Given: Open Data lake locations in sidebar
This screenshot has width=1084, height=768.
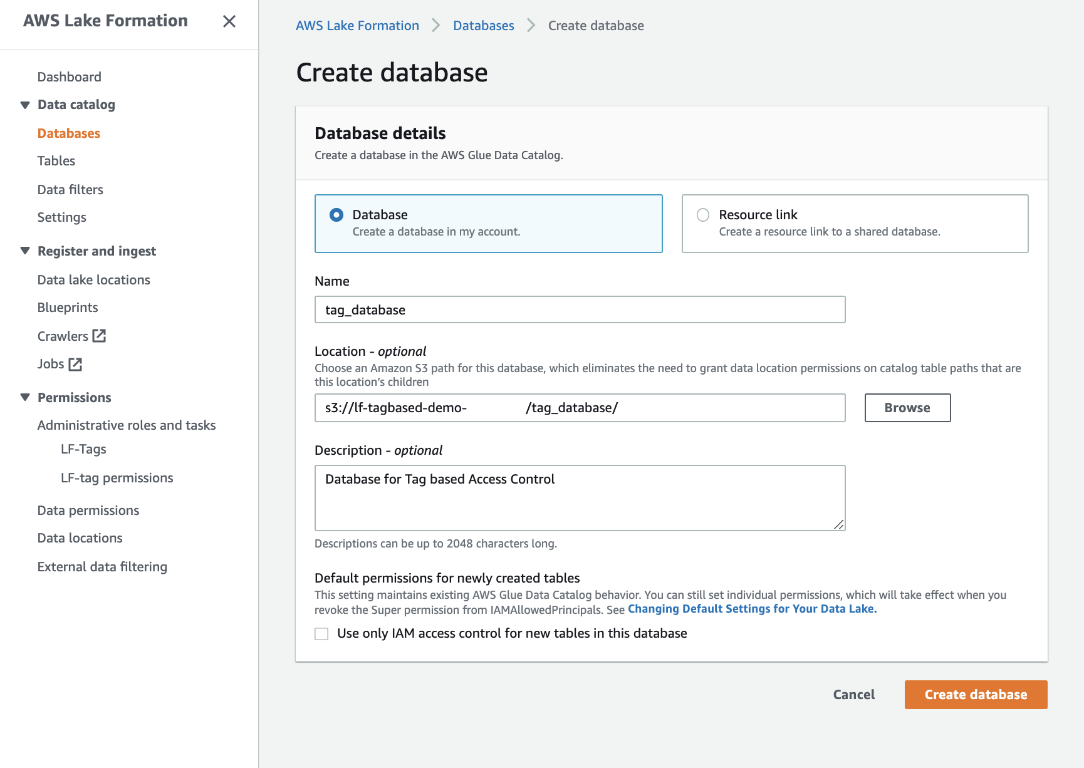Looking at the screenshot, I should [x=94, y=280].
